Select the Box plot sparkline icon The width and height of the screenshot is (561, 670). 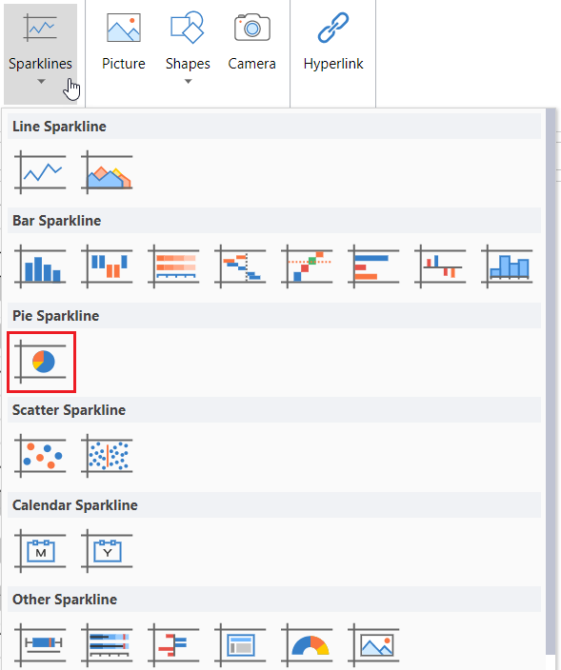pos(40,645)
